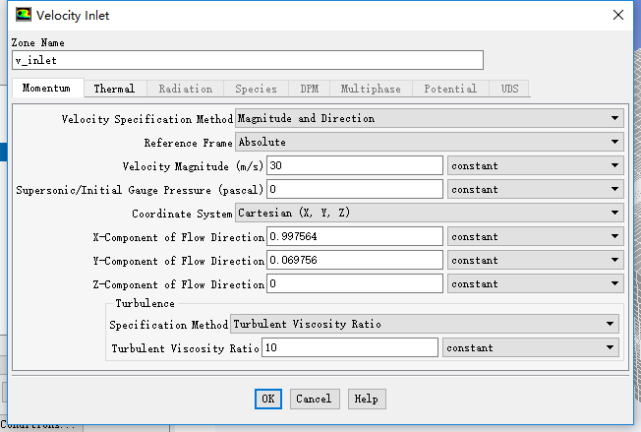Open Coordinate System dropdown
This screenshot has width=641, height=432.
[x=429, y=214]
